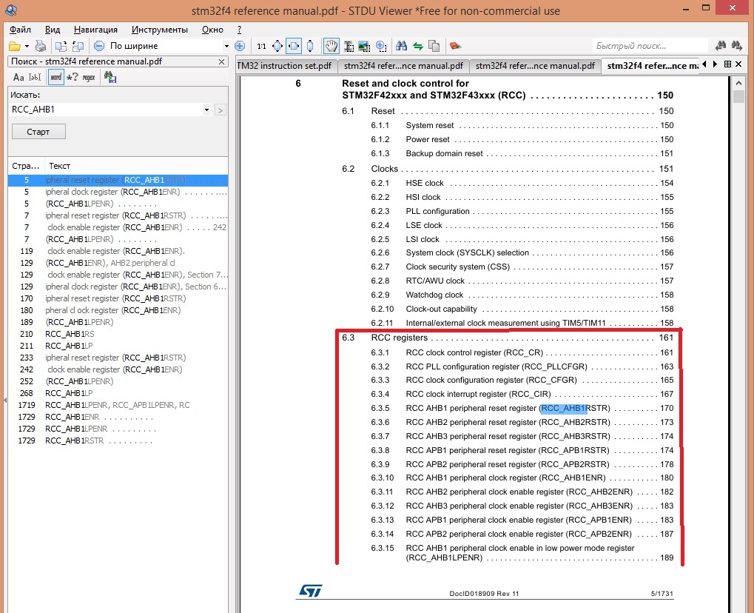Click the Искать text field with RCC_AHB1
Screen dimensions: 754x613
click(106, 110)
